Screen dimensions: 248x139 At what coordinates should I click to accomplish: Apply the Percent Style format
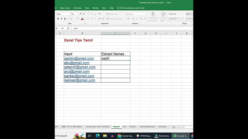point(133,19)
